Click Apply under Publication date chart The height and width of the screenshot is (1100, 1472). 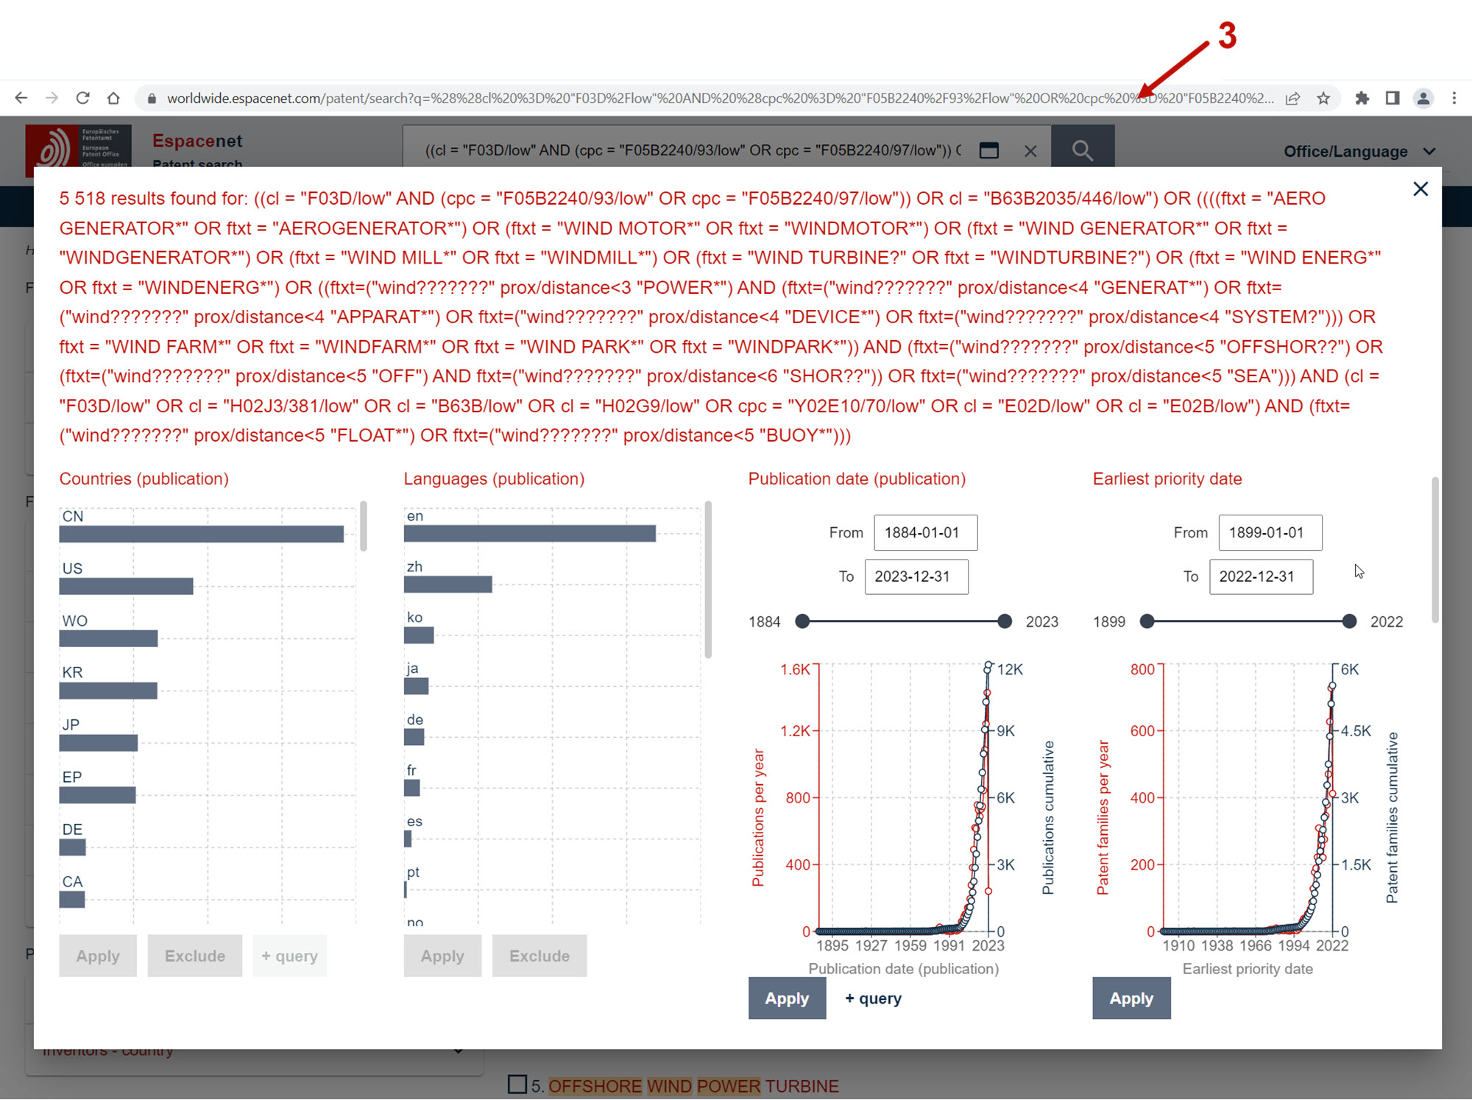click(786, 998)
